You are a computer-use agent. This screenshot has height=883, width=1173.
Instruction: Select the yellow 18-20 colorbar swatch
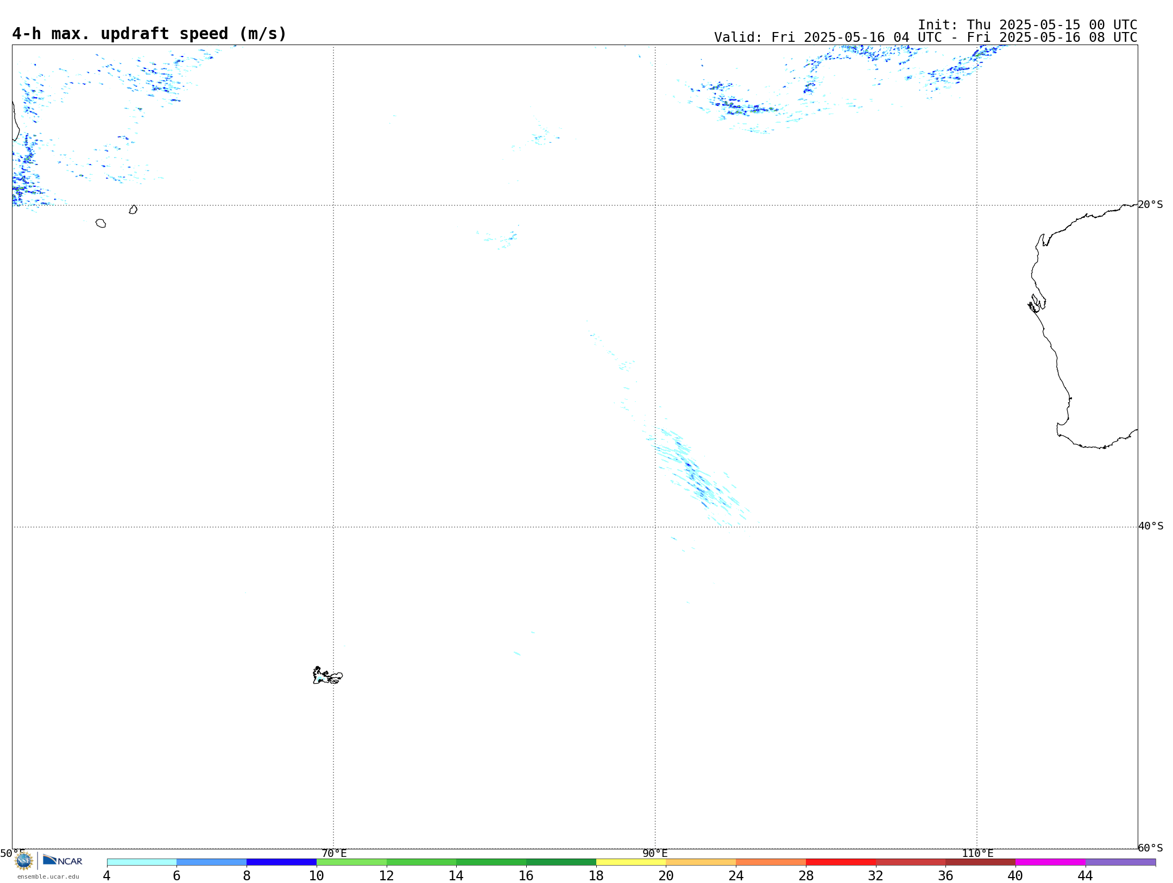[631, 862]
